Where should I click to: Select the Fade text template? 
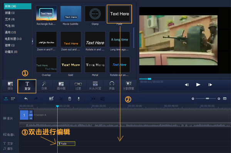[x=119, y=14]
